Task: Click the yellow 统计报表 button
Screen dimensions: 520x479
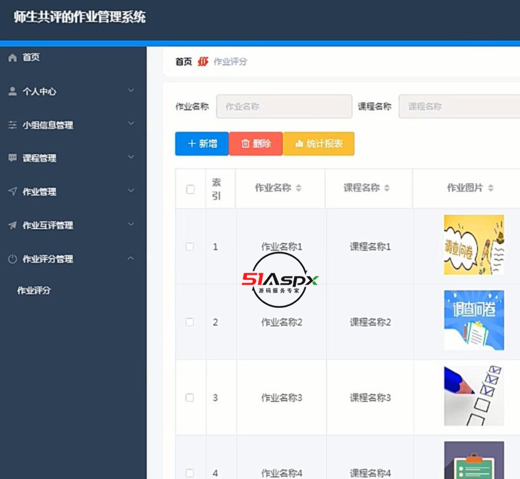Action: [318, 144]
